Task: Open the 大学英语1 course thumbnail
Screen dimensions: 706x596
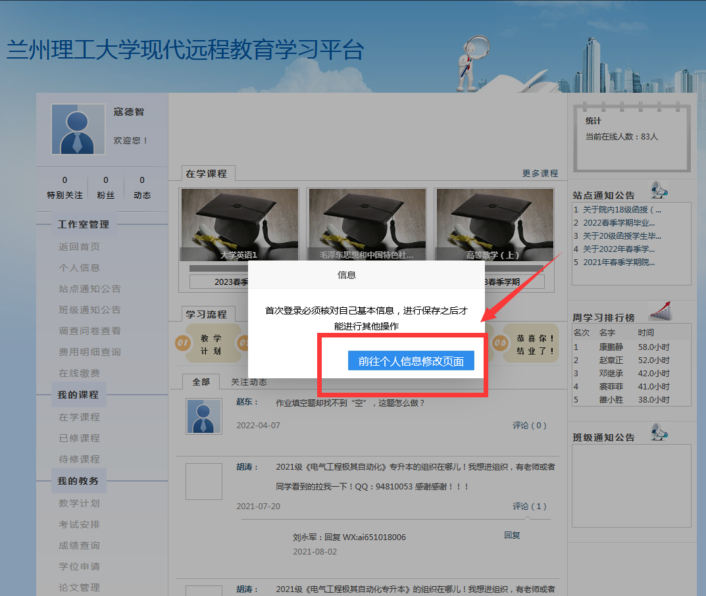Action: 239,225
